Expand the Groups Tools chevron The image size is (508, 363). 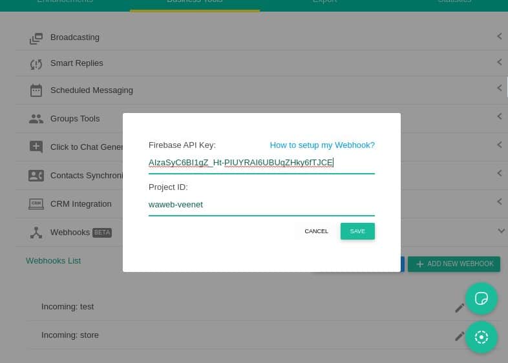(x=500, y=116)
